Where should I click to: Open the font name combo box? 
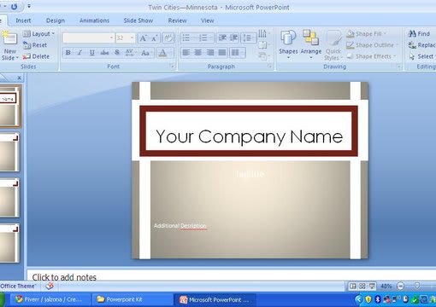click(88, 38)
